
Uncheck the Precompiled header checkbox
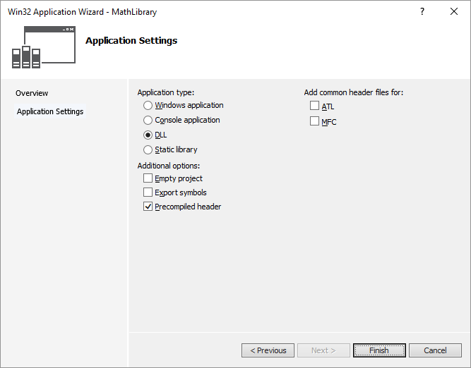click(x=148, y=207)
